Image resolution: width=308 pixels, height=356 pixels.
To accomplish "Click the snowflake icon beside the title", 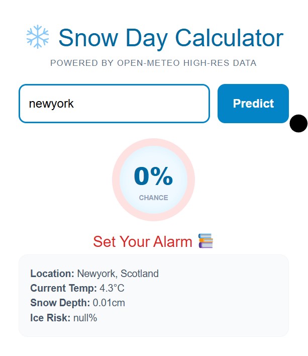I will click(38, 38).
